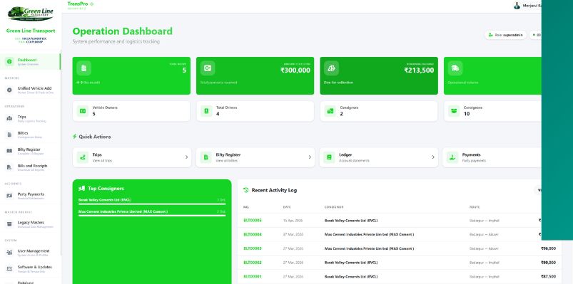
Task: Click the Trips icon in sidebar
Action: (9, 118)
